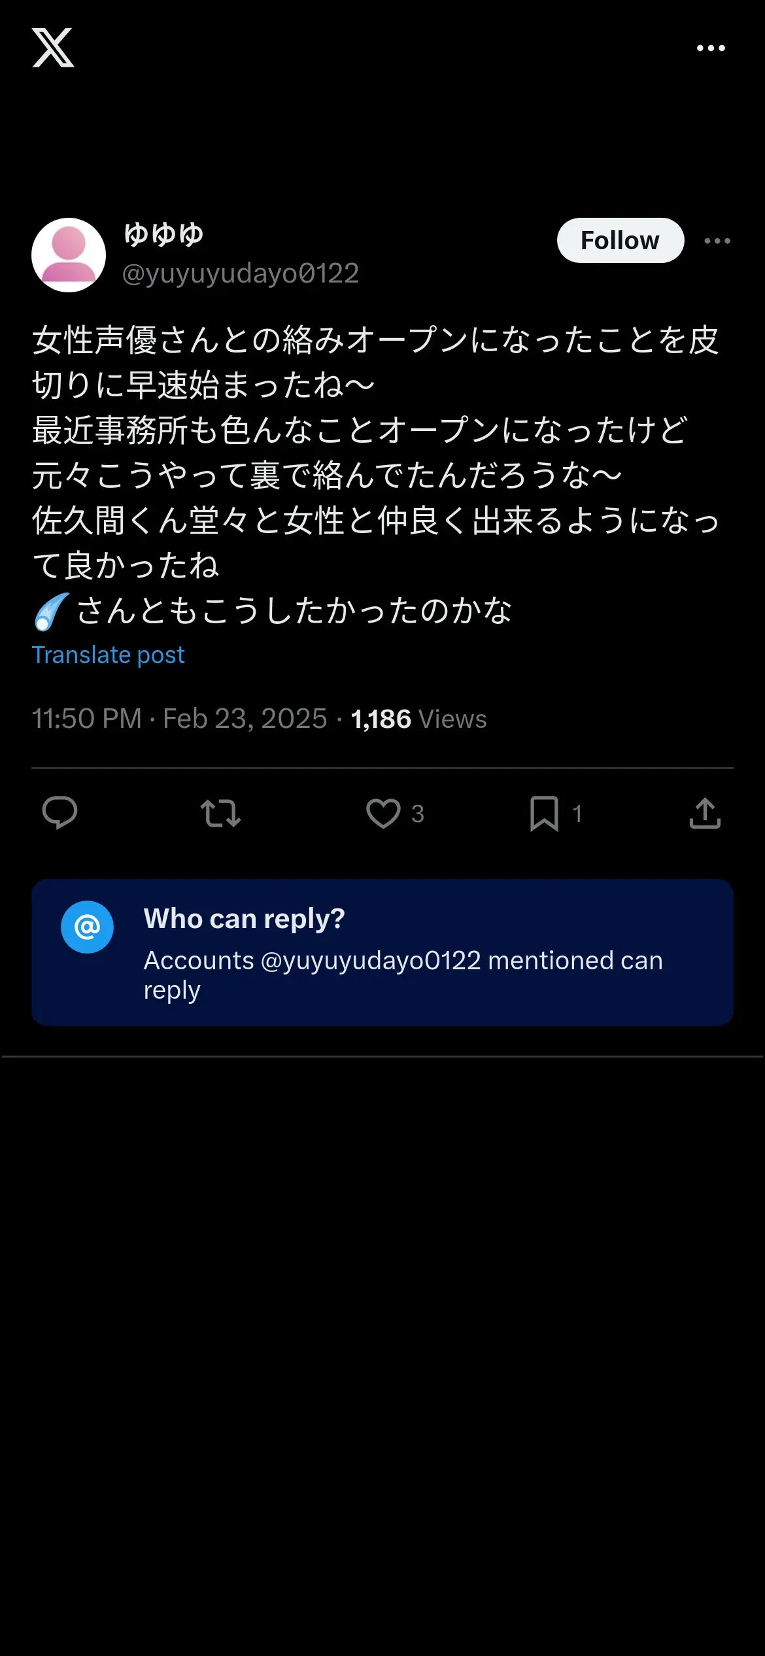Click the reply speech bubble icon
This screenshot has width=765, height=1656.
59,813
